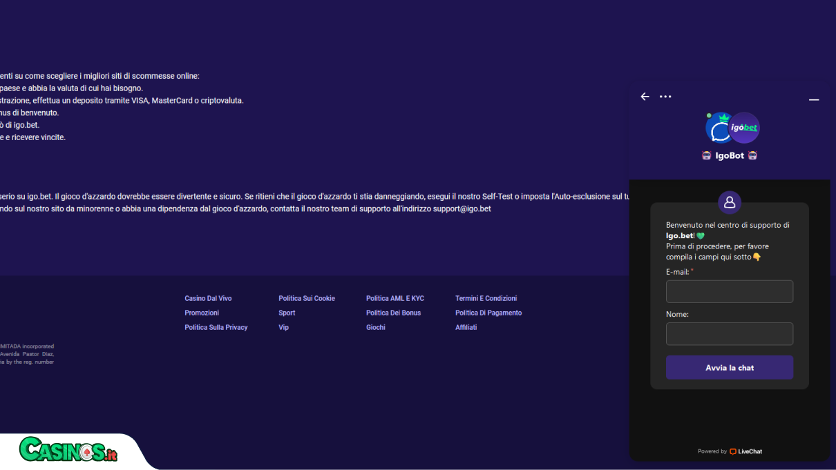Open the Promozioni footer link
This screenshot has width=836, height=470.
click(202, 313)
